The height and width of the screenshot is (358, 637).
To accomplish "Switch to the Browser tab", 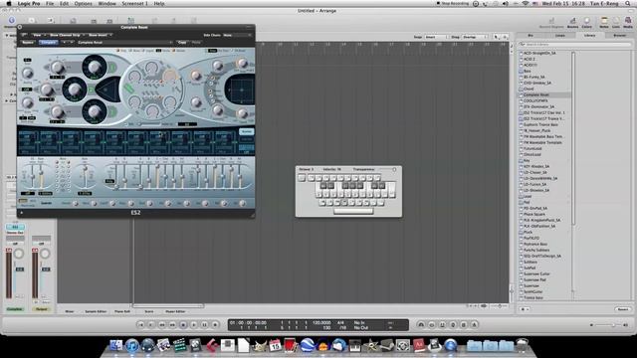I will coord(619,36).
